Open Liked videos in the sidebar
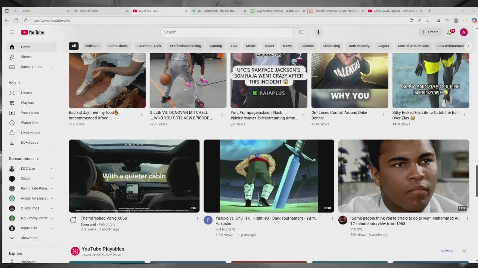The height and width of the screenshot is (268, 478). point(32,133)
